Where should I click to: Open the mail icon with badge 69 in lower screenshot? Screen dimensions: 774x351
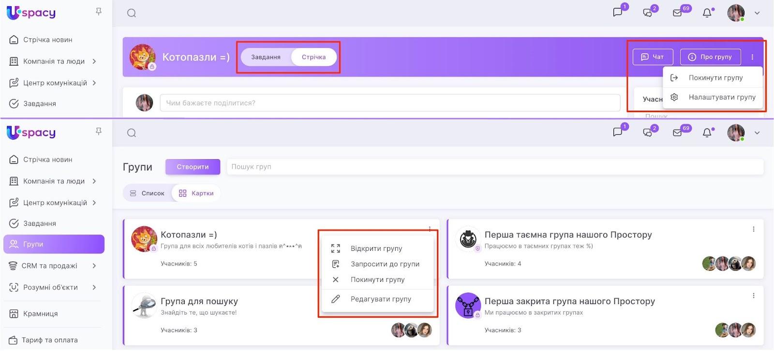point(677,133)
